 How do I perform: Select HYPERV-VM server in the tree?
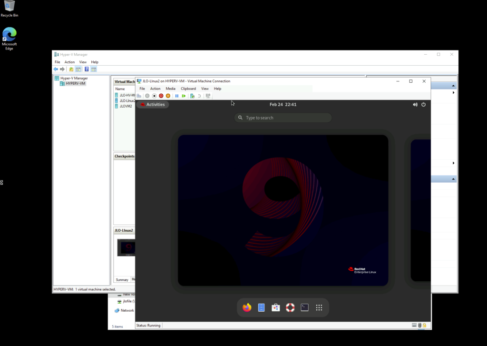coord(76,83)
